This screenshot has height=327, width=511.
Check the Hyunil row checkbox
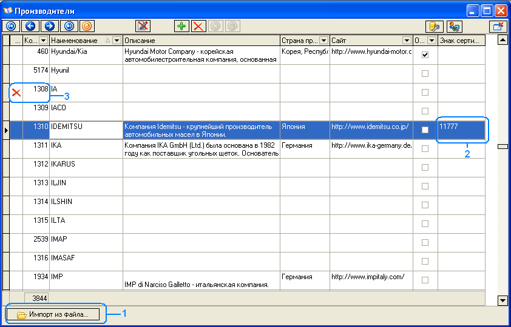[x=425, y=74]
